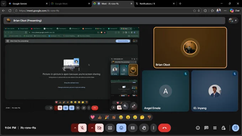Screen dimensions: 242x136
Task: Reload the Meet page
Action: click(10, 11)
